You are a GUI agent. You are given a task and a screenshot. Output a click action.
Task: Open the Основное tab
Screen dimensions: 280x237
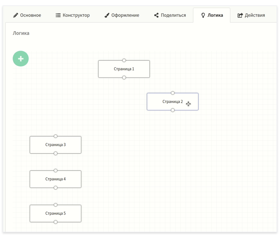[27, 15]
